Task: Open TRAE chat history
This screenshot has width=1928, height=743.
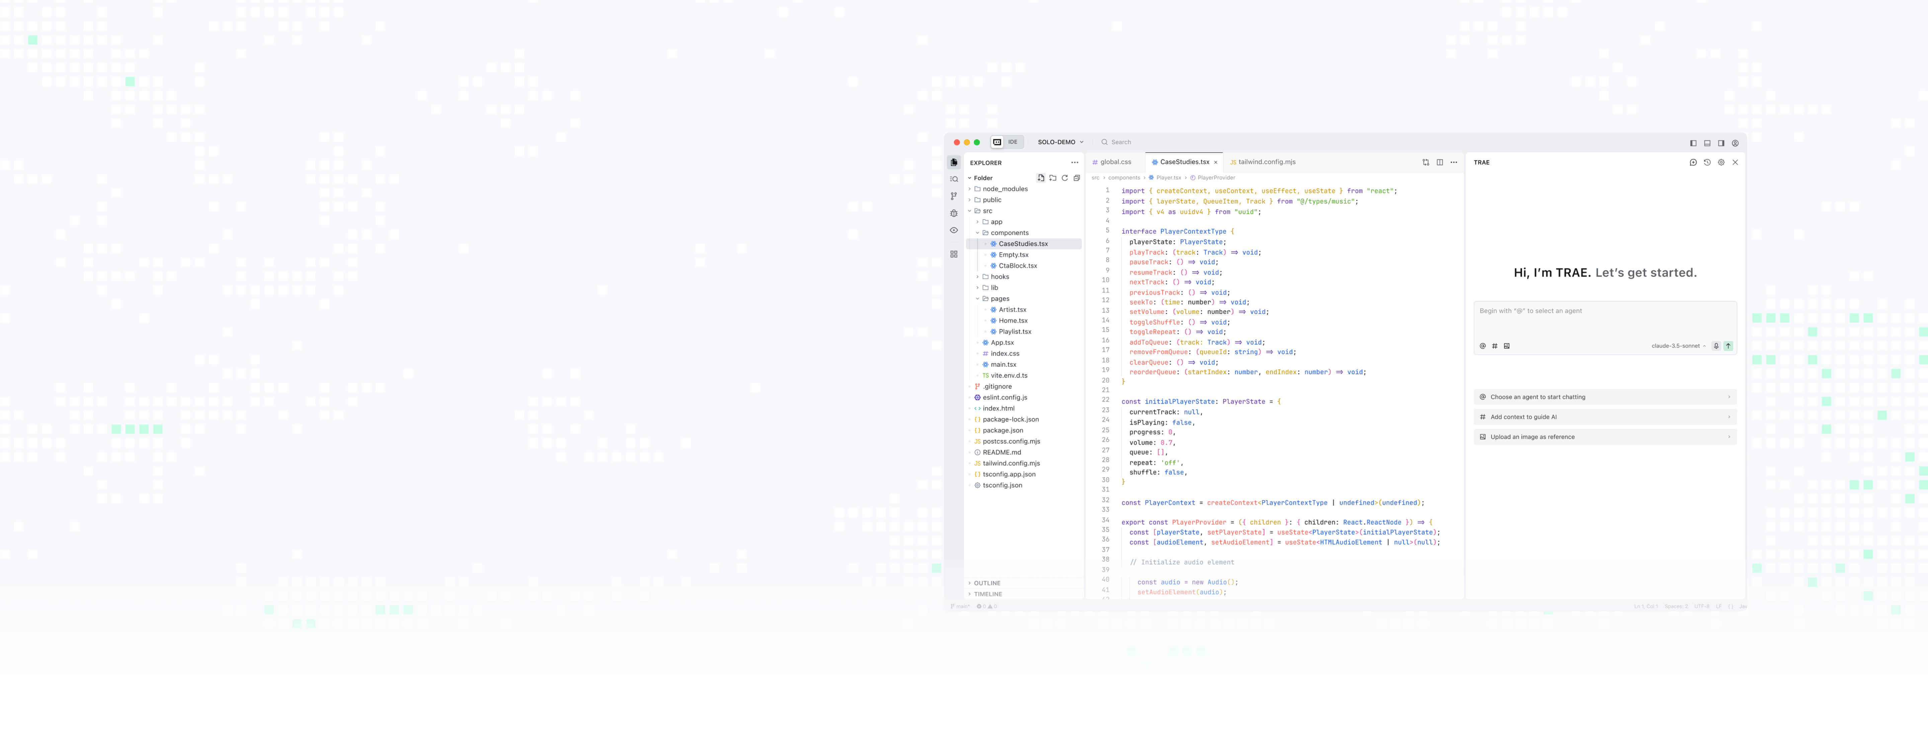Action: click(x=1707, y=162)
